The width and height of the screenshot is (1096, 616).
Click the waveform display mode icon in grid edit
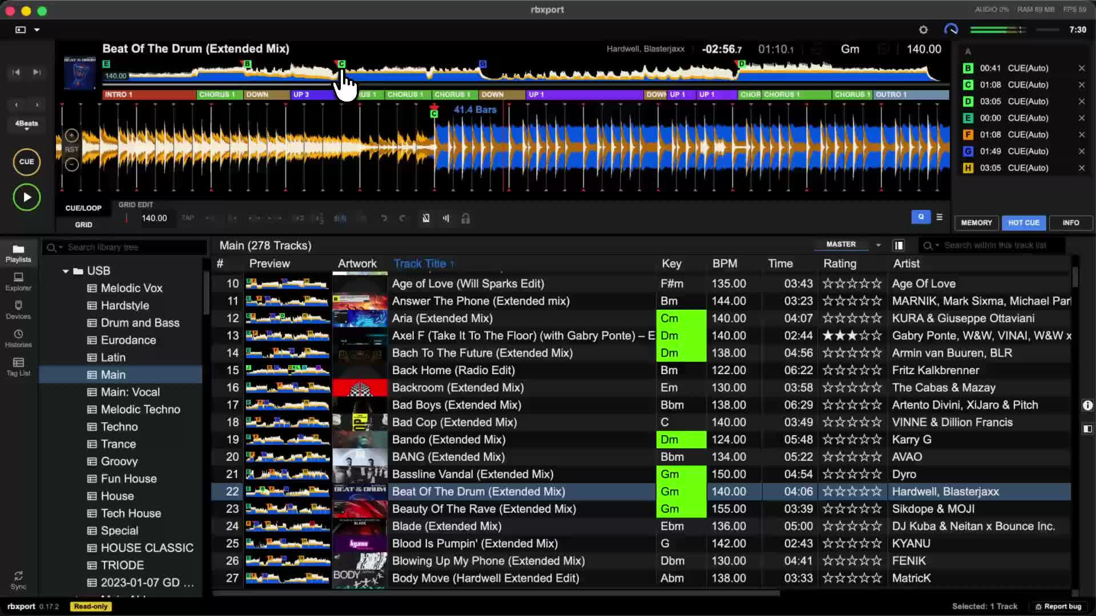446,218
